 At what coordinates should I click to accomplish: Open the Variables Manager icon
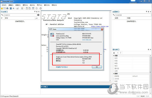[33, 8]
